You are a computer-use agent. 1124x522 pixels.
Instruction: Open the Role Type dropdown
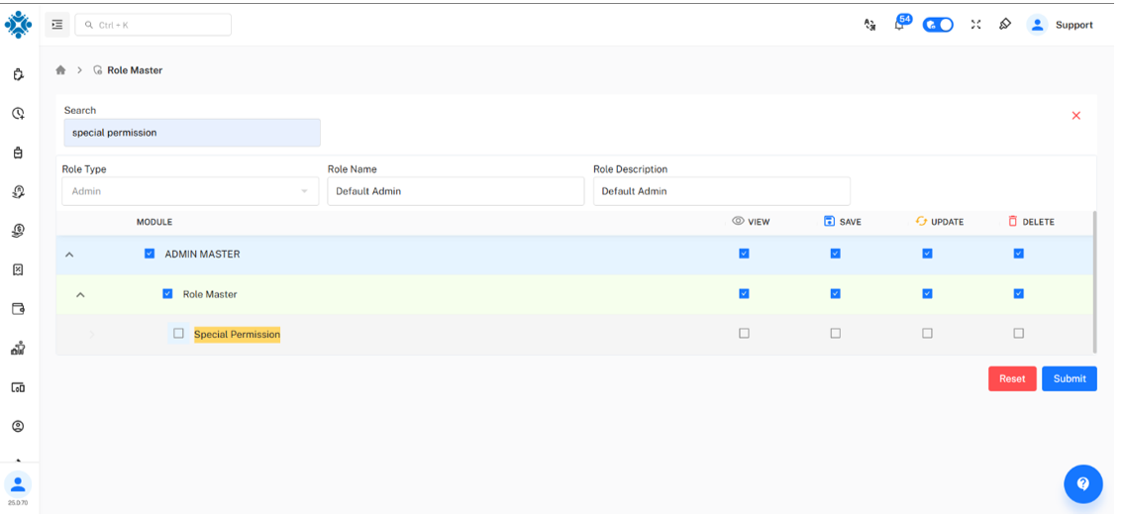pos(190,191)
